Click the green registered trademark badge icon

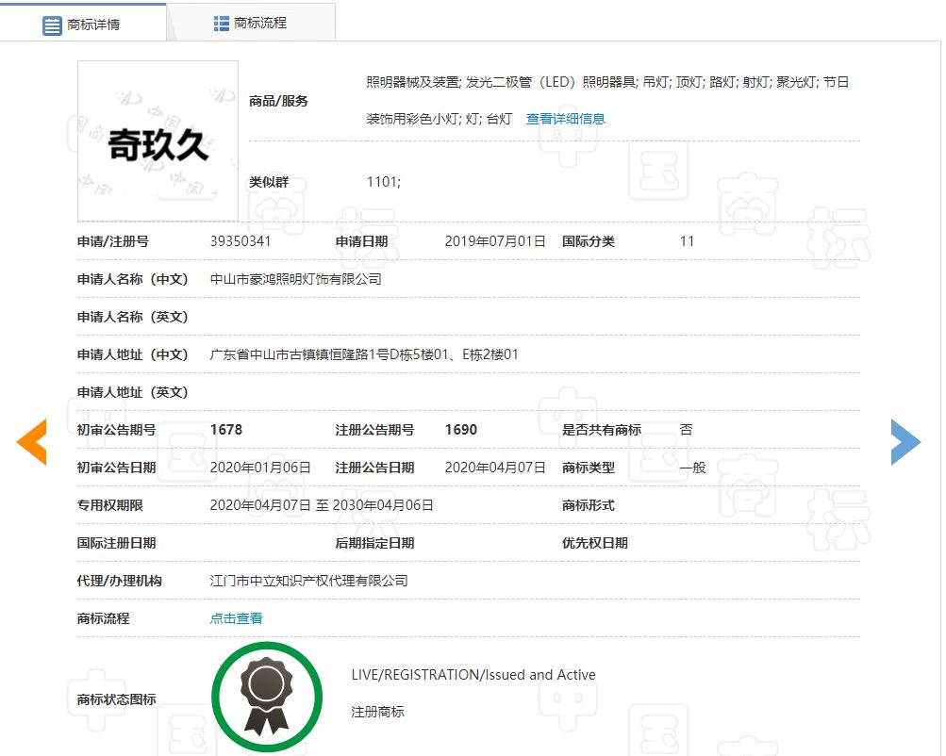tap(267, 697)
